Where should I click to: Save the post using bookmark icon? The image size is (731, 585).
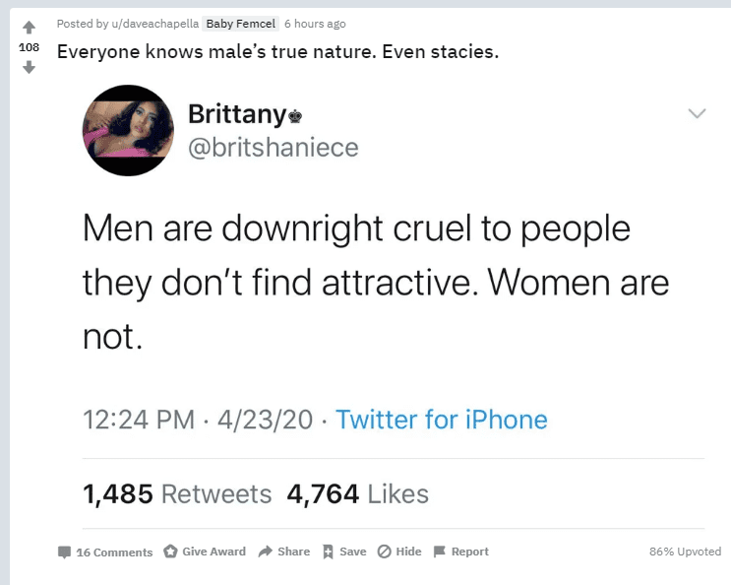[x=344, y=552]
